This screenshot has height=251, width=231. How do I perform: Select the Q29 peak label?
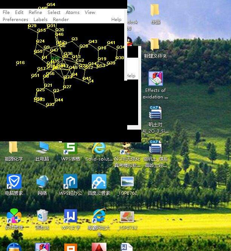click(x=32, y=26)
